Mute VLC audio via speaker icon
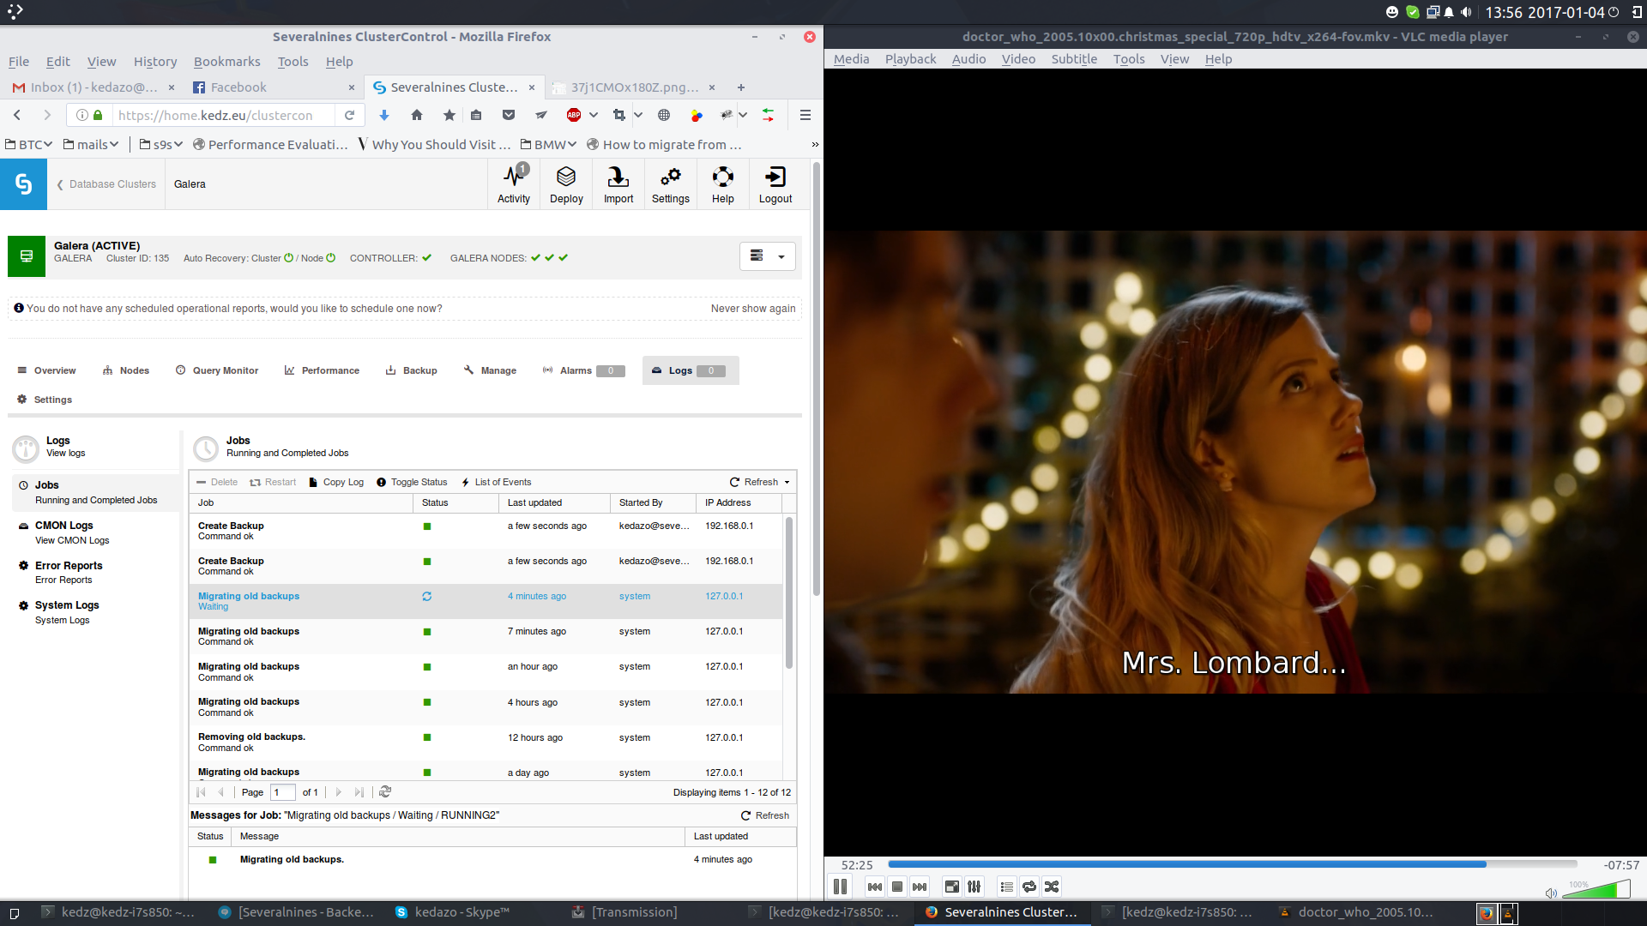 1551,893
